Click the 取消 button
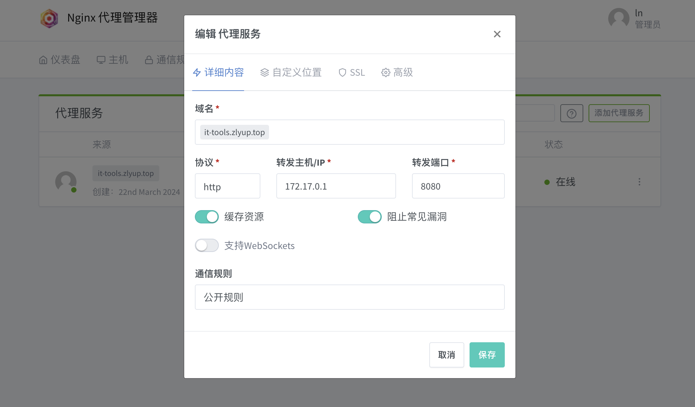Viewport: 695px width, 407px height. click(x=446, y=355)
